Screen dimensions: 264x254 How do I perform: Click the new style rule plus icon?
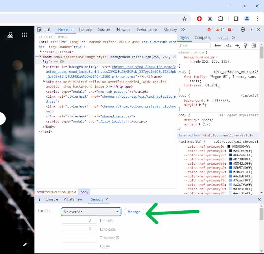coord(237,46)
